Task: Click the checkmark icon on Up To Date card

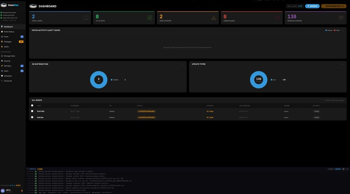Action: coord(150,18)
